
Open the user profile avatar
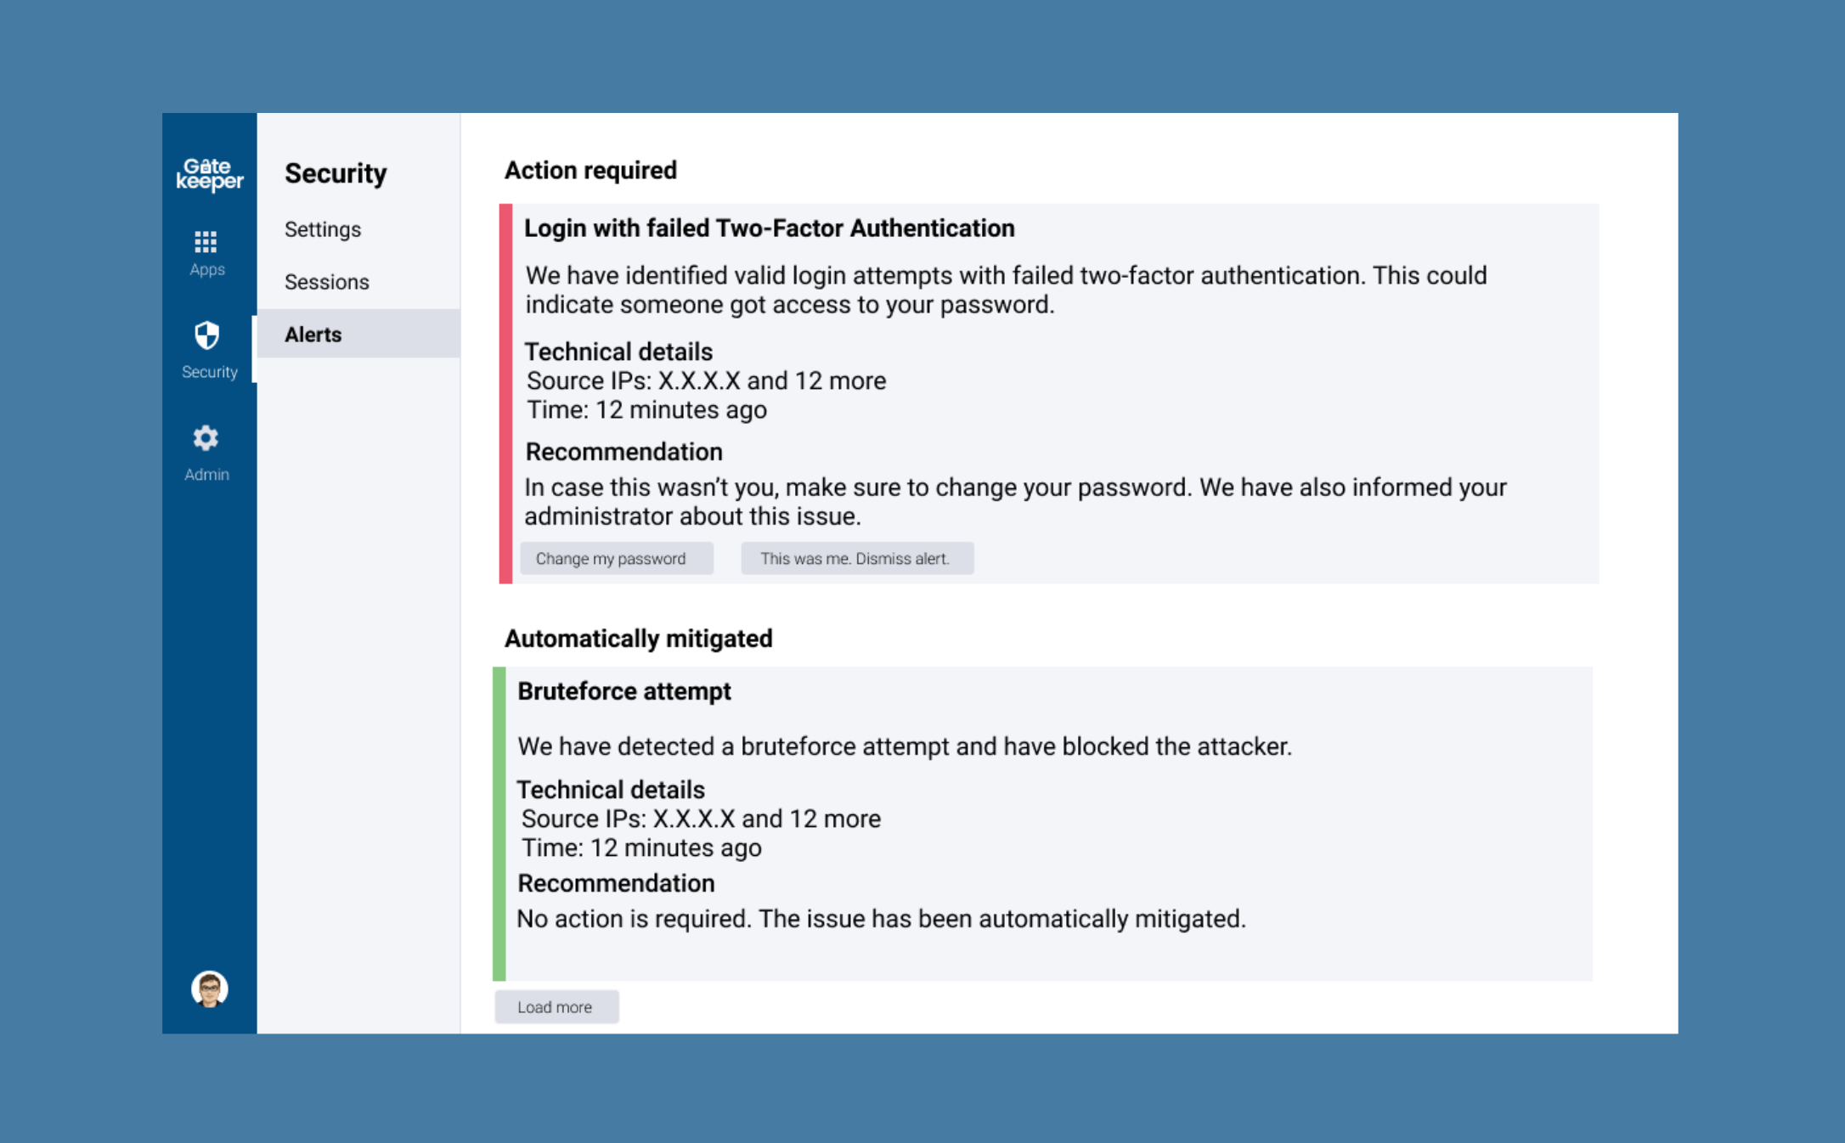[209, 988]
